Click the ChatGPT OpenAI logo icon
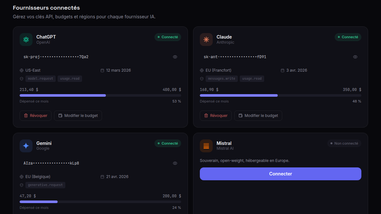This screenshot has height=214, width=381. (x=26, y=40)
